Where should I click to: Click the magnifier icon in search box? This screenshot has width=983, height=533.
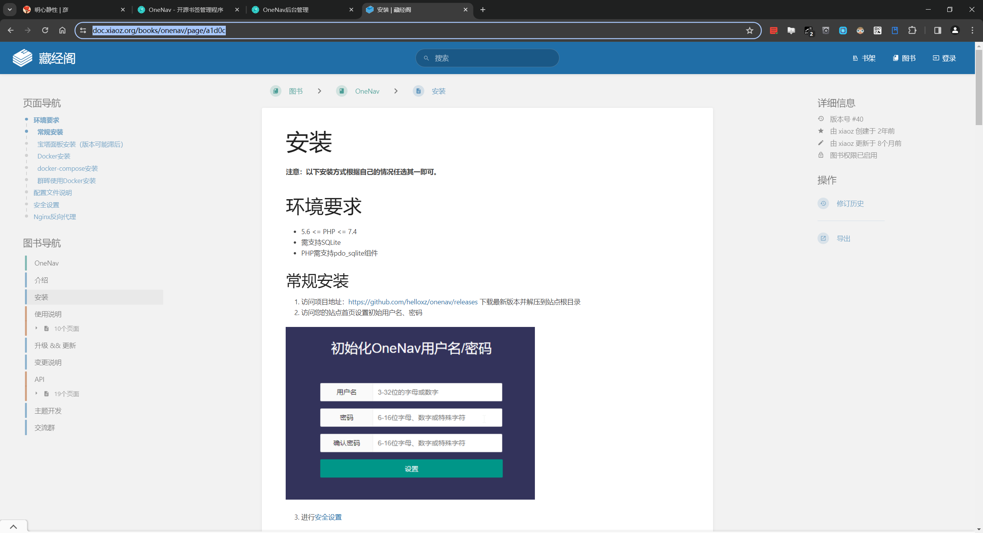coord(426,58)
